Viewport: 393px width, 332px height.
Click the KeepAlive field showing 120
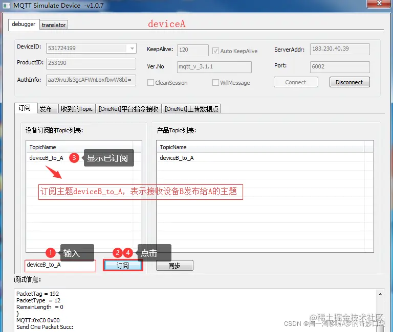coord(192,50)
